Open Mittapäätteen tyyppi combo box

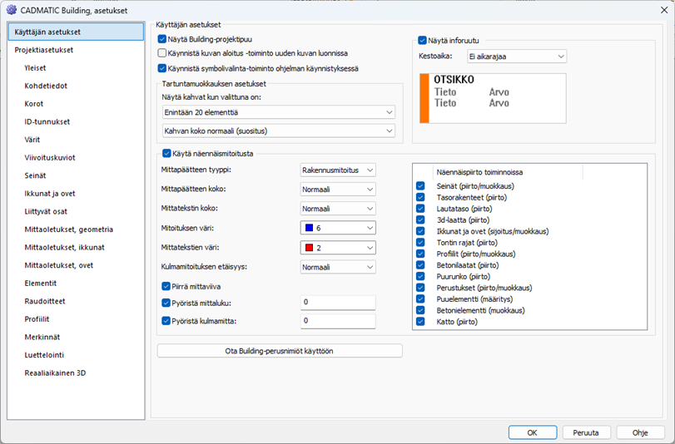338,170
